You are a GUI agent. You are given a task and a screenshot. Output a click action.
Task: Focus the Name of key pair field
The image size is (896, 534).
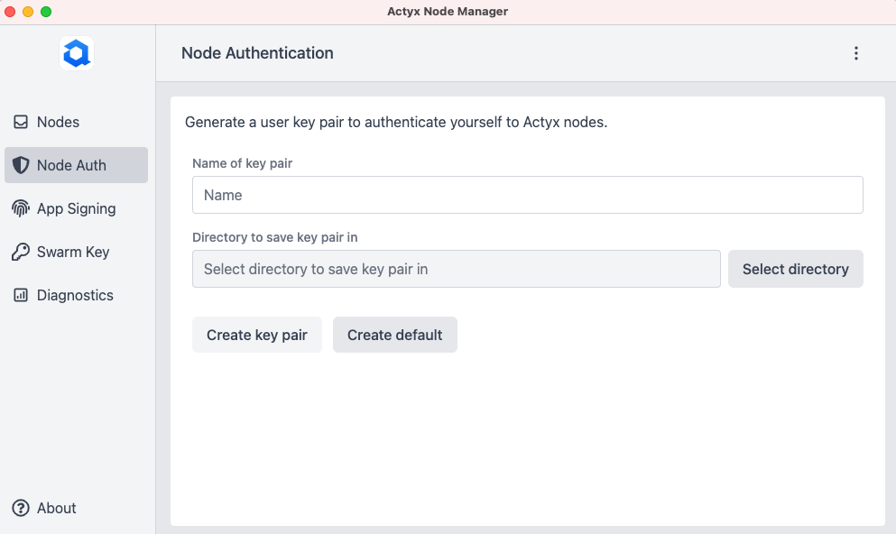pyautogui.click(x=527, y=195)
